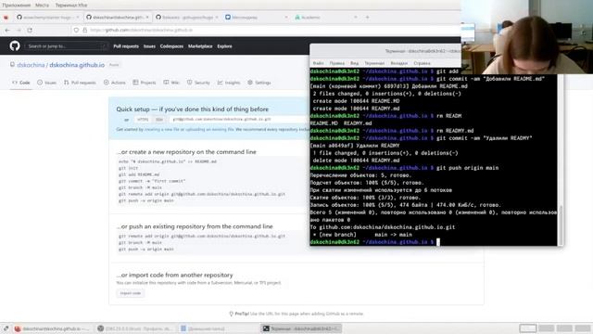The width and height of the screenshot is (593, 334).
Task: Click the repository icon beside dskochina
Action: tap(12, 65)
